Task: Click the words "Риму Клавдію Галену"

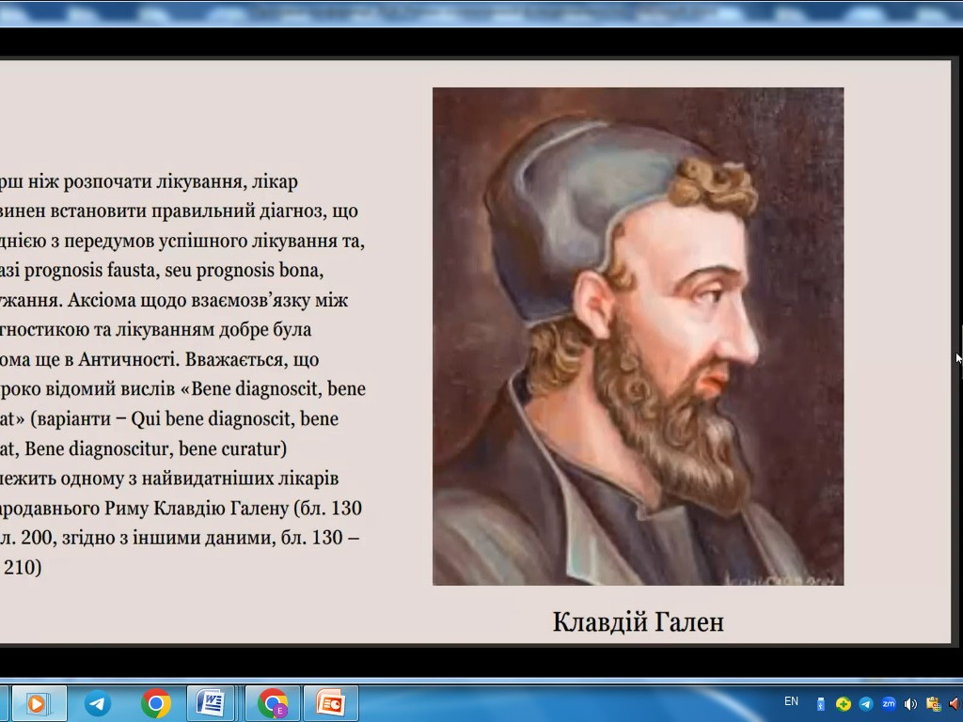Action: click(197, 509)
